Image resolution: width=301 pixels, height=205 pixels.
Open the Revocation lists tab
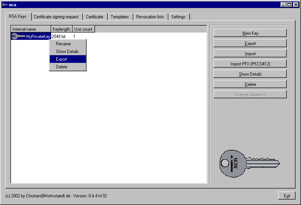coord(150,17)
